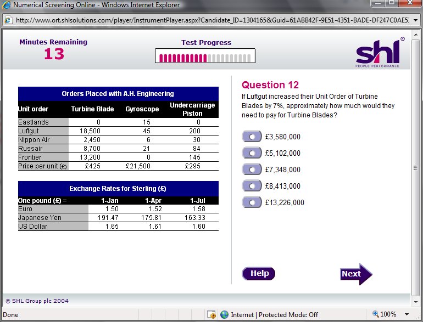Click the Euro 1-Jan rate 1.50
Image resolution: width=423 pixels, height=322 pixels.
coord(112,209)
